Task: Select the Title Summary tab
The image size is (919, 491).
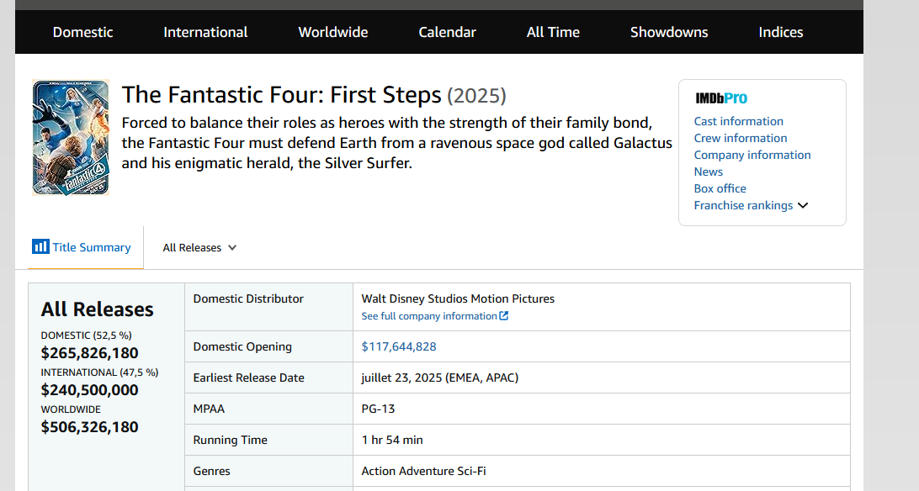Action: pos(86,247)
